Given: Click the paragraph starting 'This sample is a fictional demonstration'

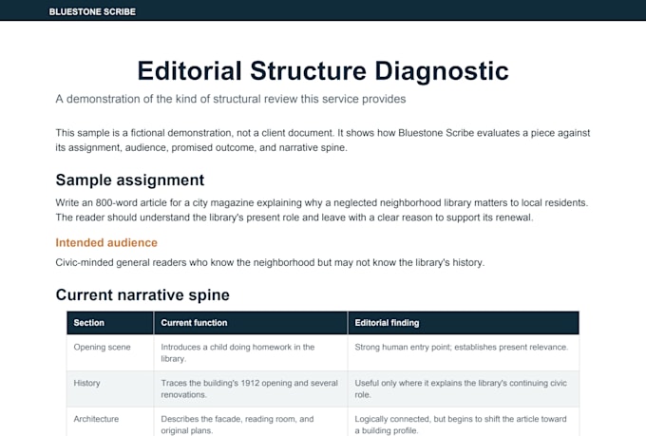Looking at the screenshot, I should click(x=323, y=141).
